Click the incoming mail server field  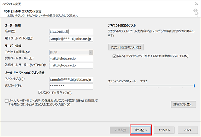pyautogui.click(x=71, y=59)
